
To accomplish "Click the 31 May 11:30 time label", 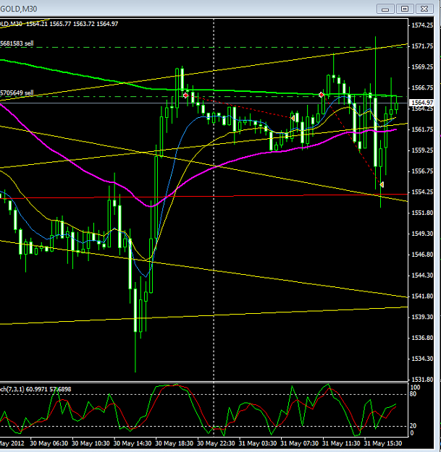I will click(341, 443).
